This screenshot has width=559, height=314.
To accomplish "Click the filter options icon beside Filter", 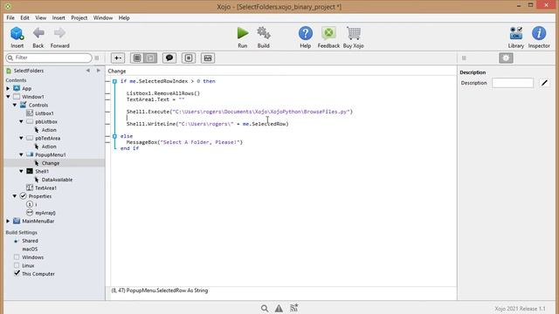I will click(97, 58).
